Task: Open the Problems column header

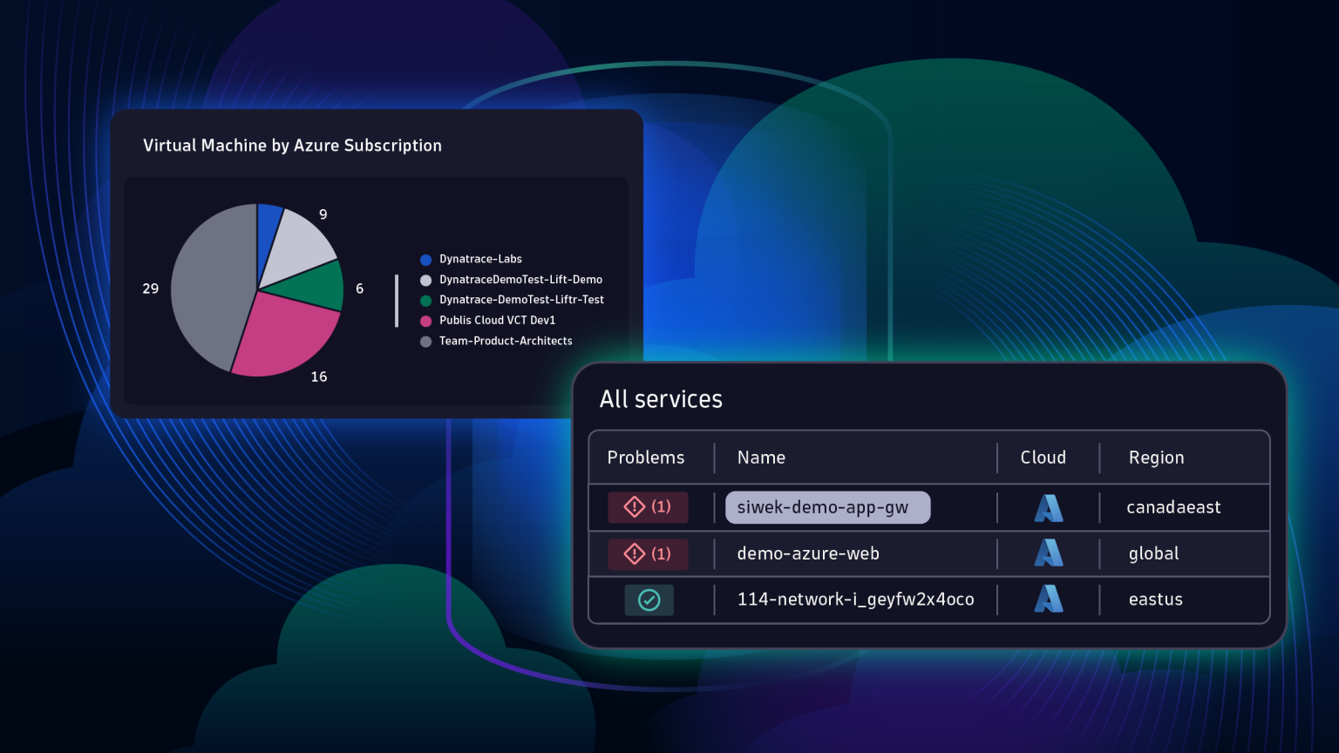Action: pos(646,458)
